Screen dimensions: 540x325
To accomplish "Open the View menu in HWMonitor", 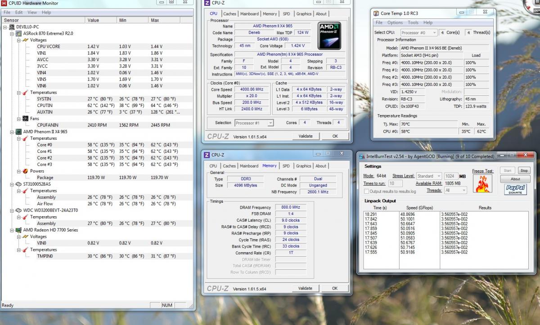I will [32, 12].
